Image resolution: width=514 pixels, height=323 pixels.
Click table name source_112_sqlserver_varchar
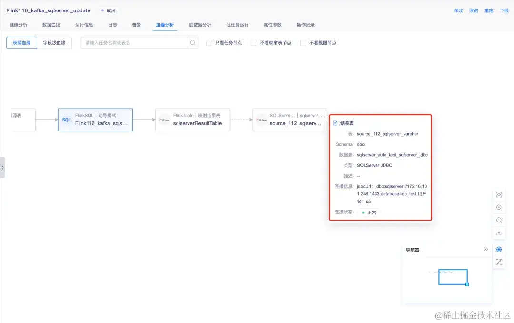coord(387,134)
